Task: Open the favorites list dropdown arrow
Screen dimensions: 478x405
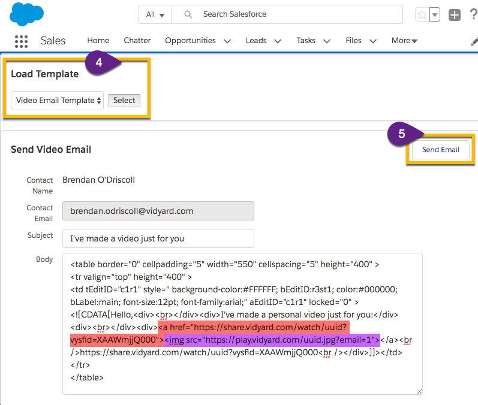Action: click(435, 14)
